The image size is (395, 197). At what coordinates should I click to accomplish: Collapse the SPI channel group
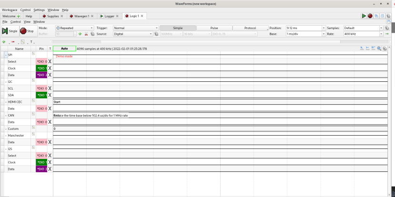coord(6,55)
